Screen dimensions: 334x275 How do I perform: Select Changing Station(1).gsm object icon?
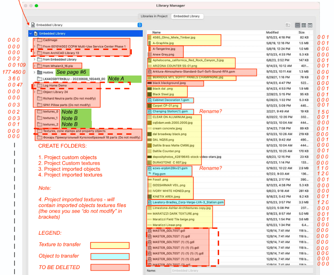tap(149, 111)
